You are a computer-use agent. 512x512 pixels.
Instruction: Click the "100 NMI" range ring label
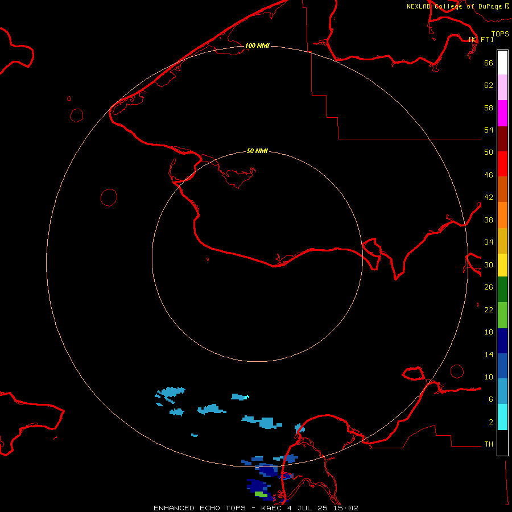[257, 46]
